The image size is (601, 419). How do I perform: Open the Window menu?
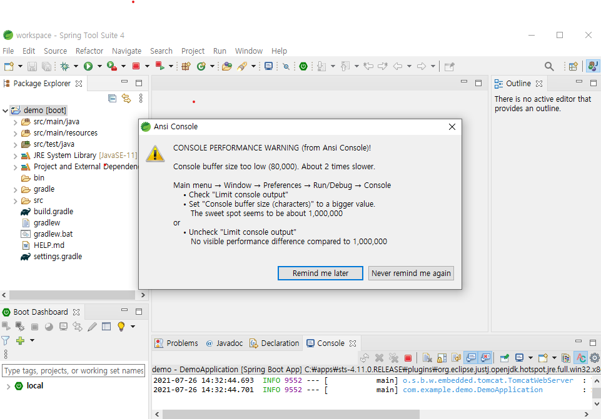249,51
